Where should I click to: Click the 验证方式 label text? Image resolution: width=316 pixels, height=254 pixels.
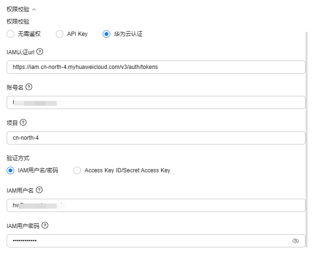tap(18, 158)
